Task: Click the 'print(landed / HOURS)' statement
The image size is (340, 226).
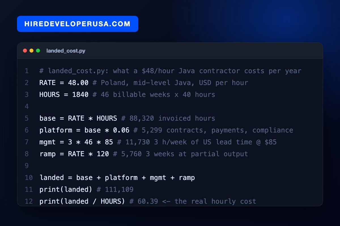Action: (x=82, y=201)
